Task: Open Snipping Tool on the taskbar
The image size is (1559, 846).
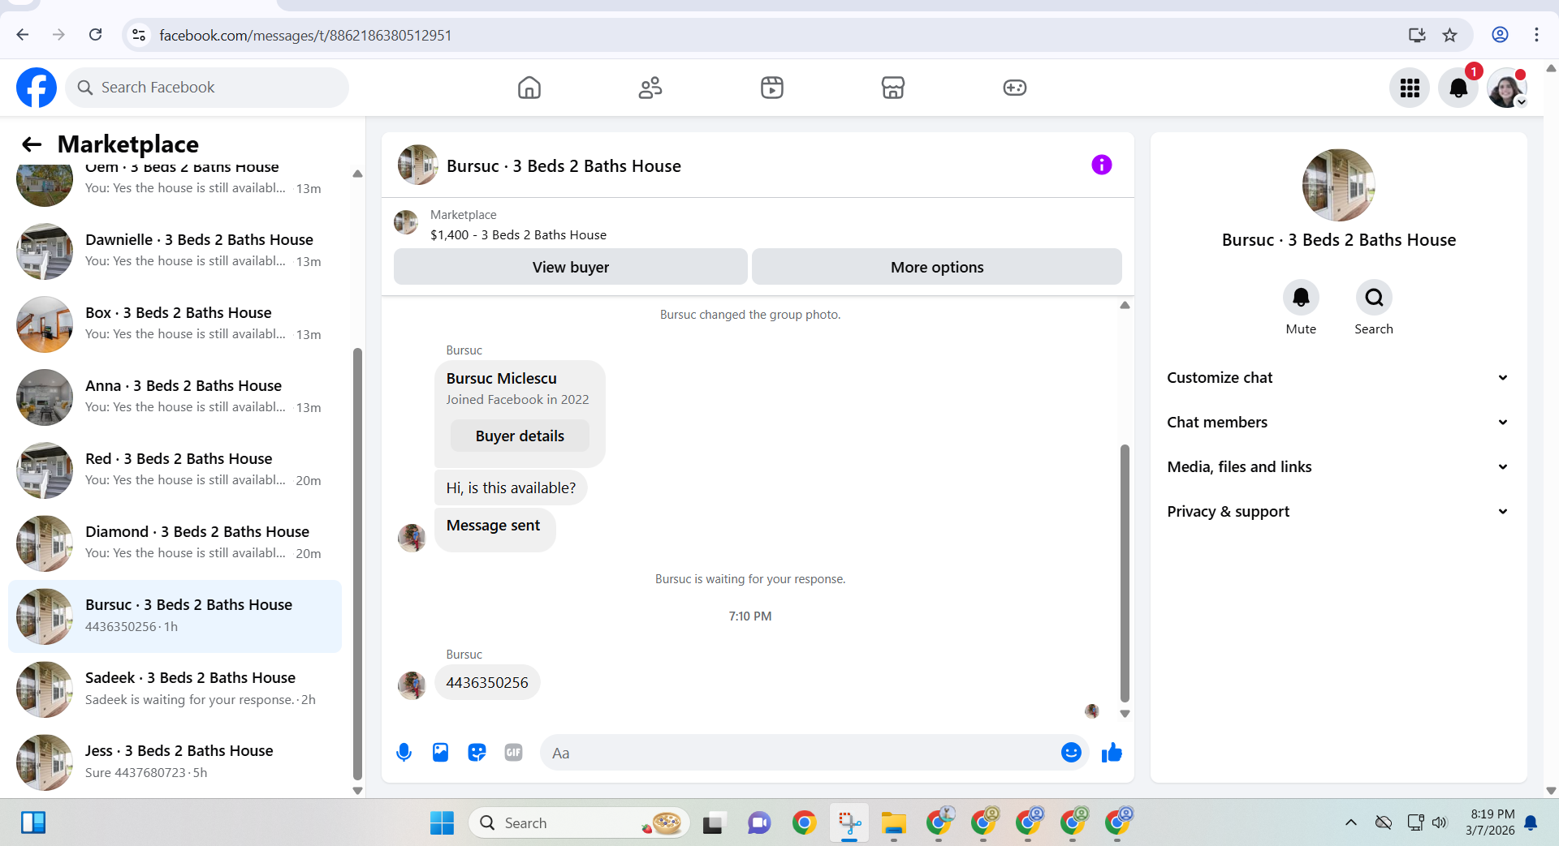Action: tap(849, 823)
